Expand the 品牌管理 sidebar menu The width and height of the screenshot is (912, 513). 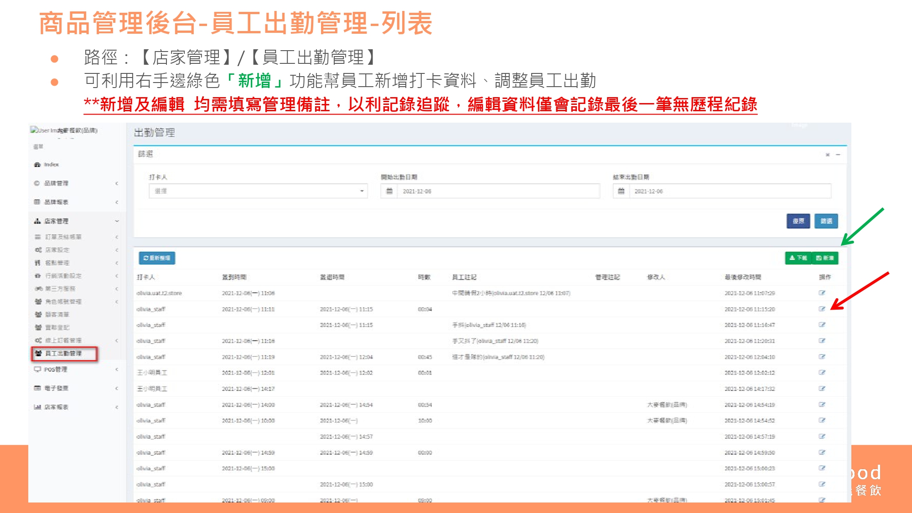coord(57,183)
